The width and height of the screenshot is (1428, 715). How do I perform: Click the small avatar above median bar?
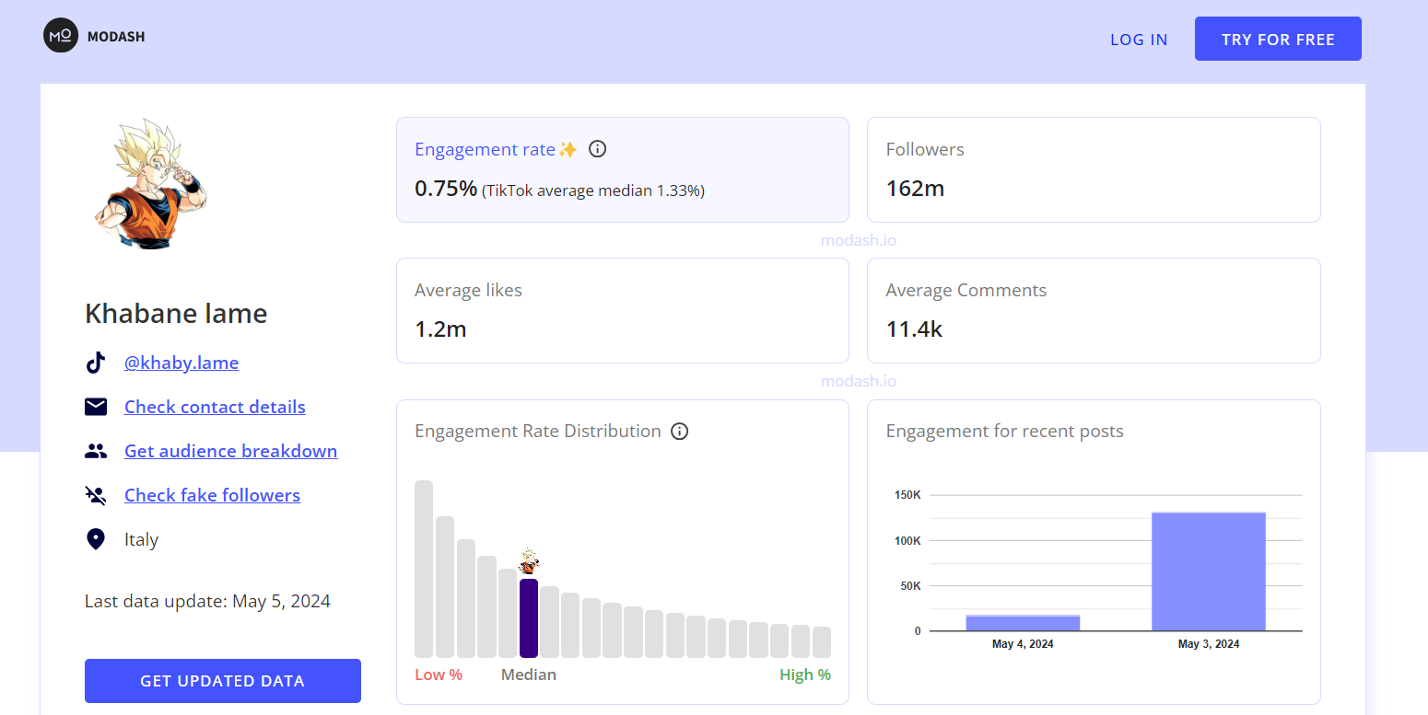coord(529,561)
